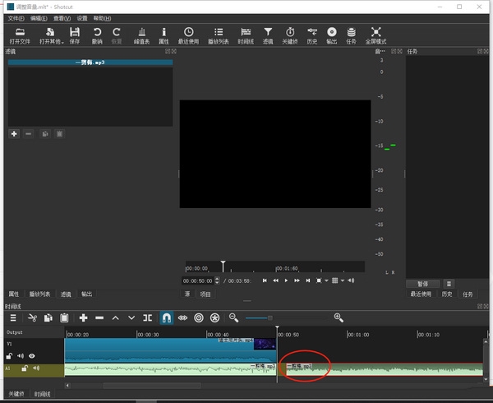Toggle the timeline snapping magnet button
493x403 pixels.
coord(166,317)
